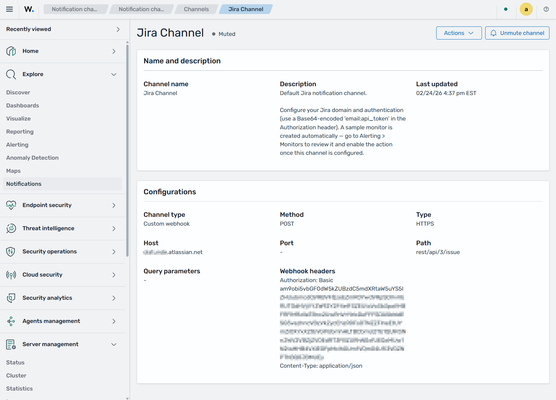This screenshot has width=556, height=400.
Task: Open Statistics under Server management
Action: [20, 389]
